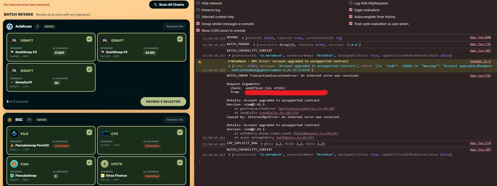497x186 pixels.
Task: Expand last BATCH_CAPABILITY_CONTEXT object at 13:50:45
Action: click(x=229, y=154)
